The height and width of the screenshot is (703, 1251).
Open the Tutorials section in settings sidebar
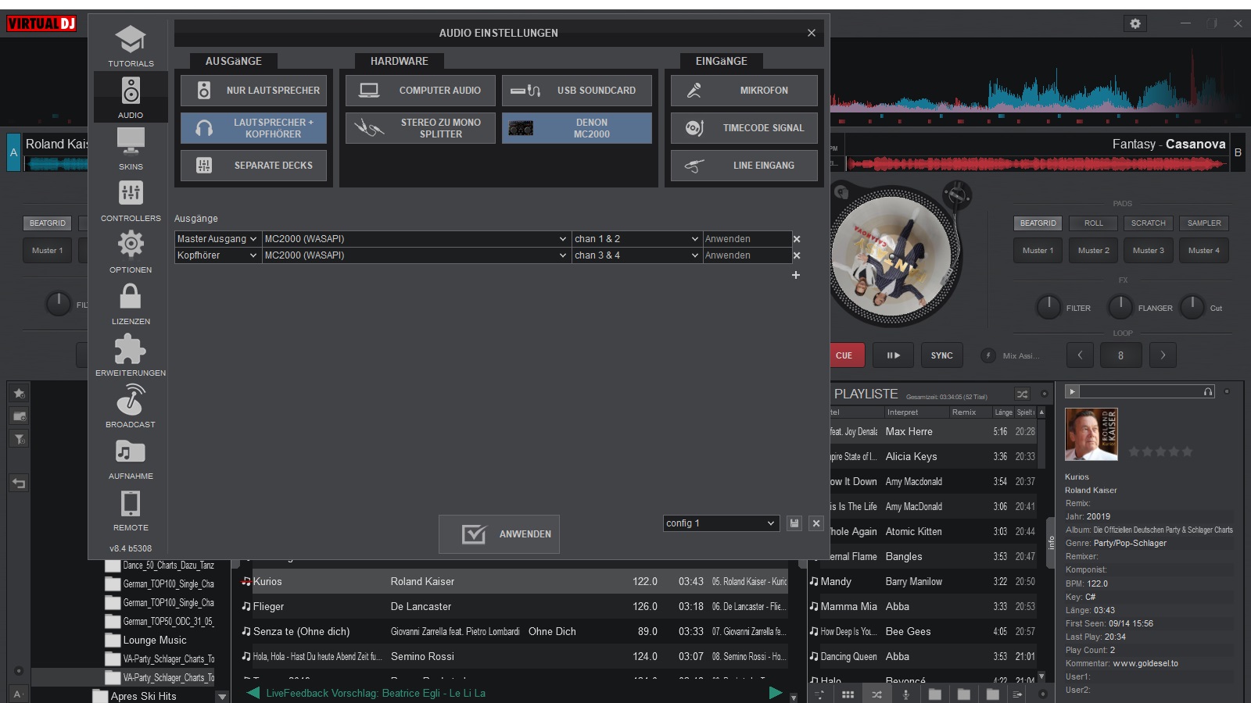131,46
